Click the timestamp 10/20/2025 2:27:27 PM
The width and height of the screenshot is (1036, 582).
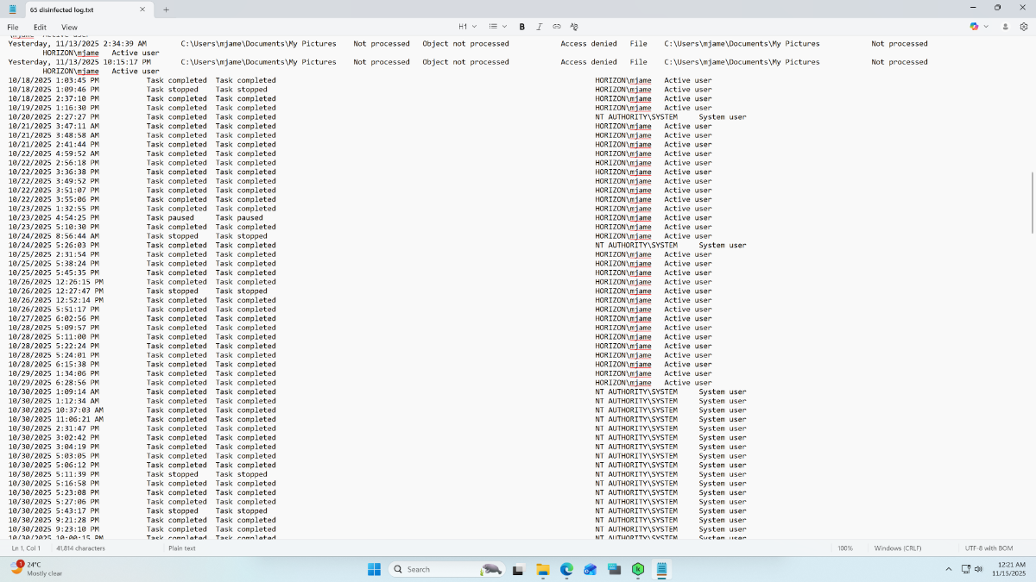(54, 117)
